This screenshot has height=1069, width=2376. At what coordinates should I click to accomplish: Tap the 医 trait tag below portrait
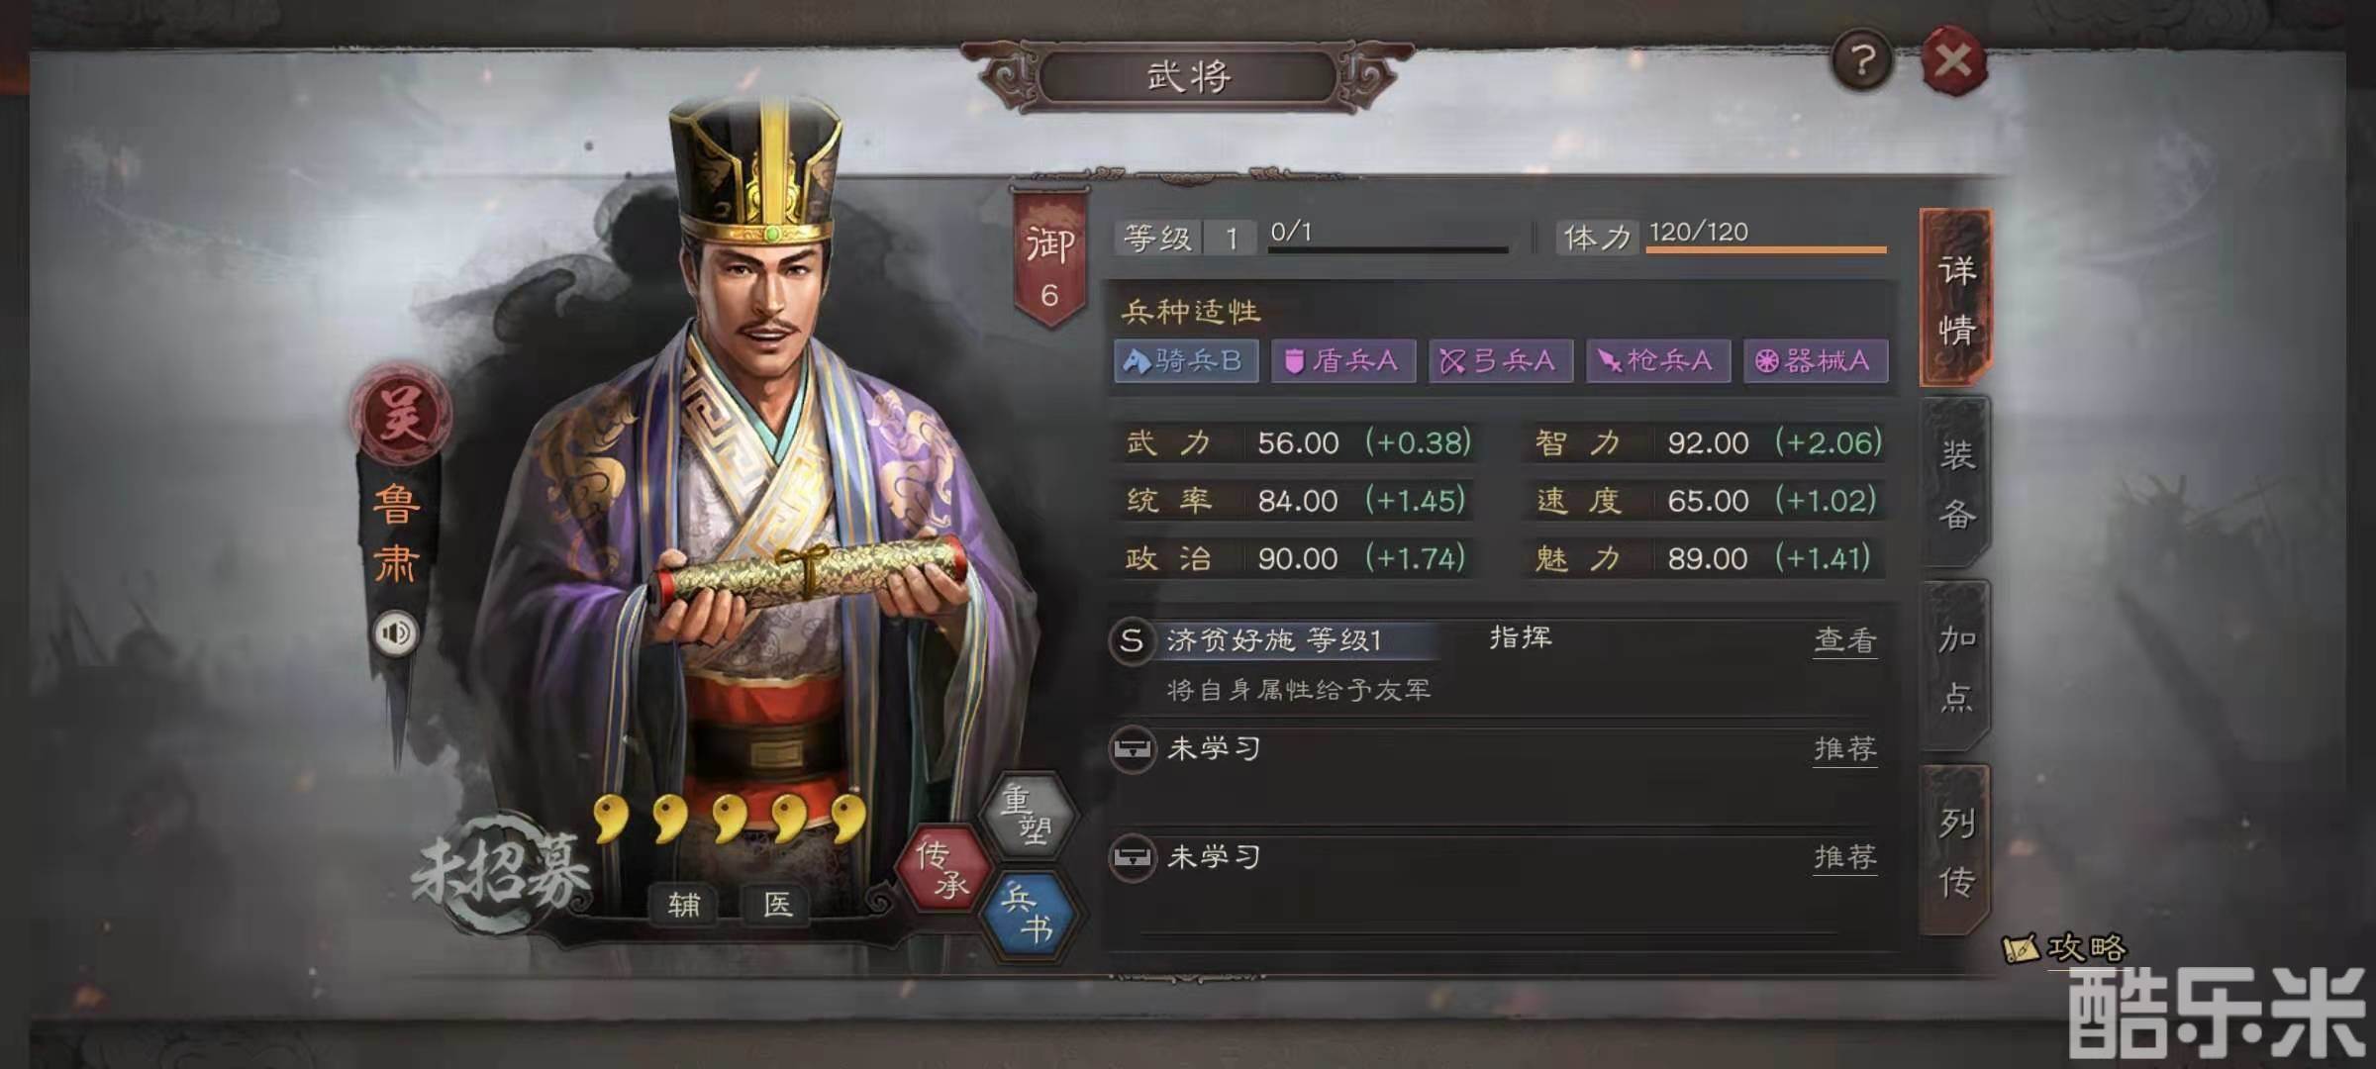[777, 904]
